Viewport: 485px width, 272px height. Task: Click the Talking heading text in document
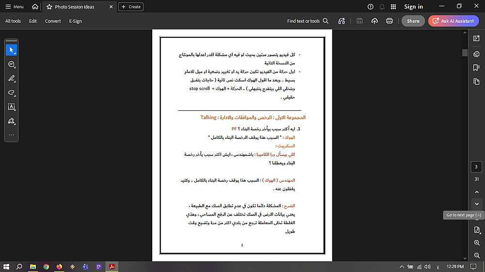[x=208, y=117]
